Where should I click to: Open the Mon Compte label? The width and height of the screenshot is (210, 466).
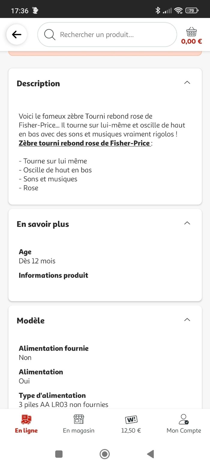coord(184,431)
